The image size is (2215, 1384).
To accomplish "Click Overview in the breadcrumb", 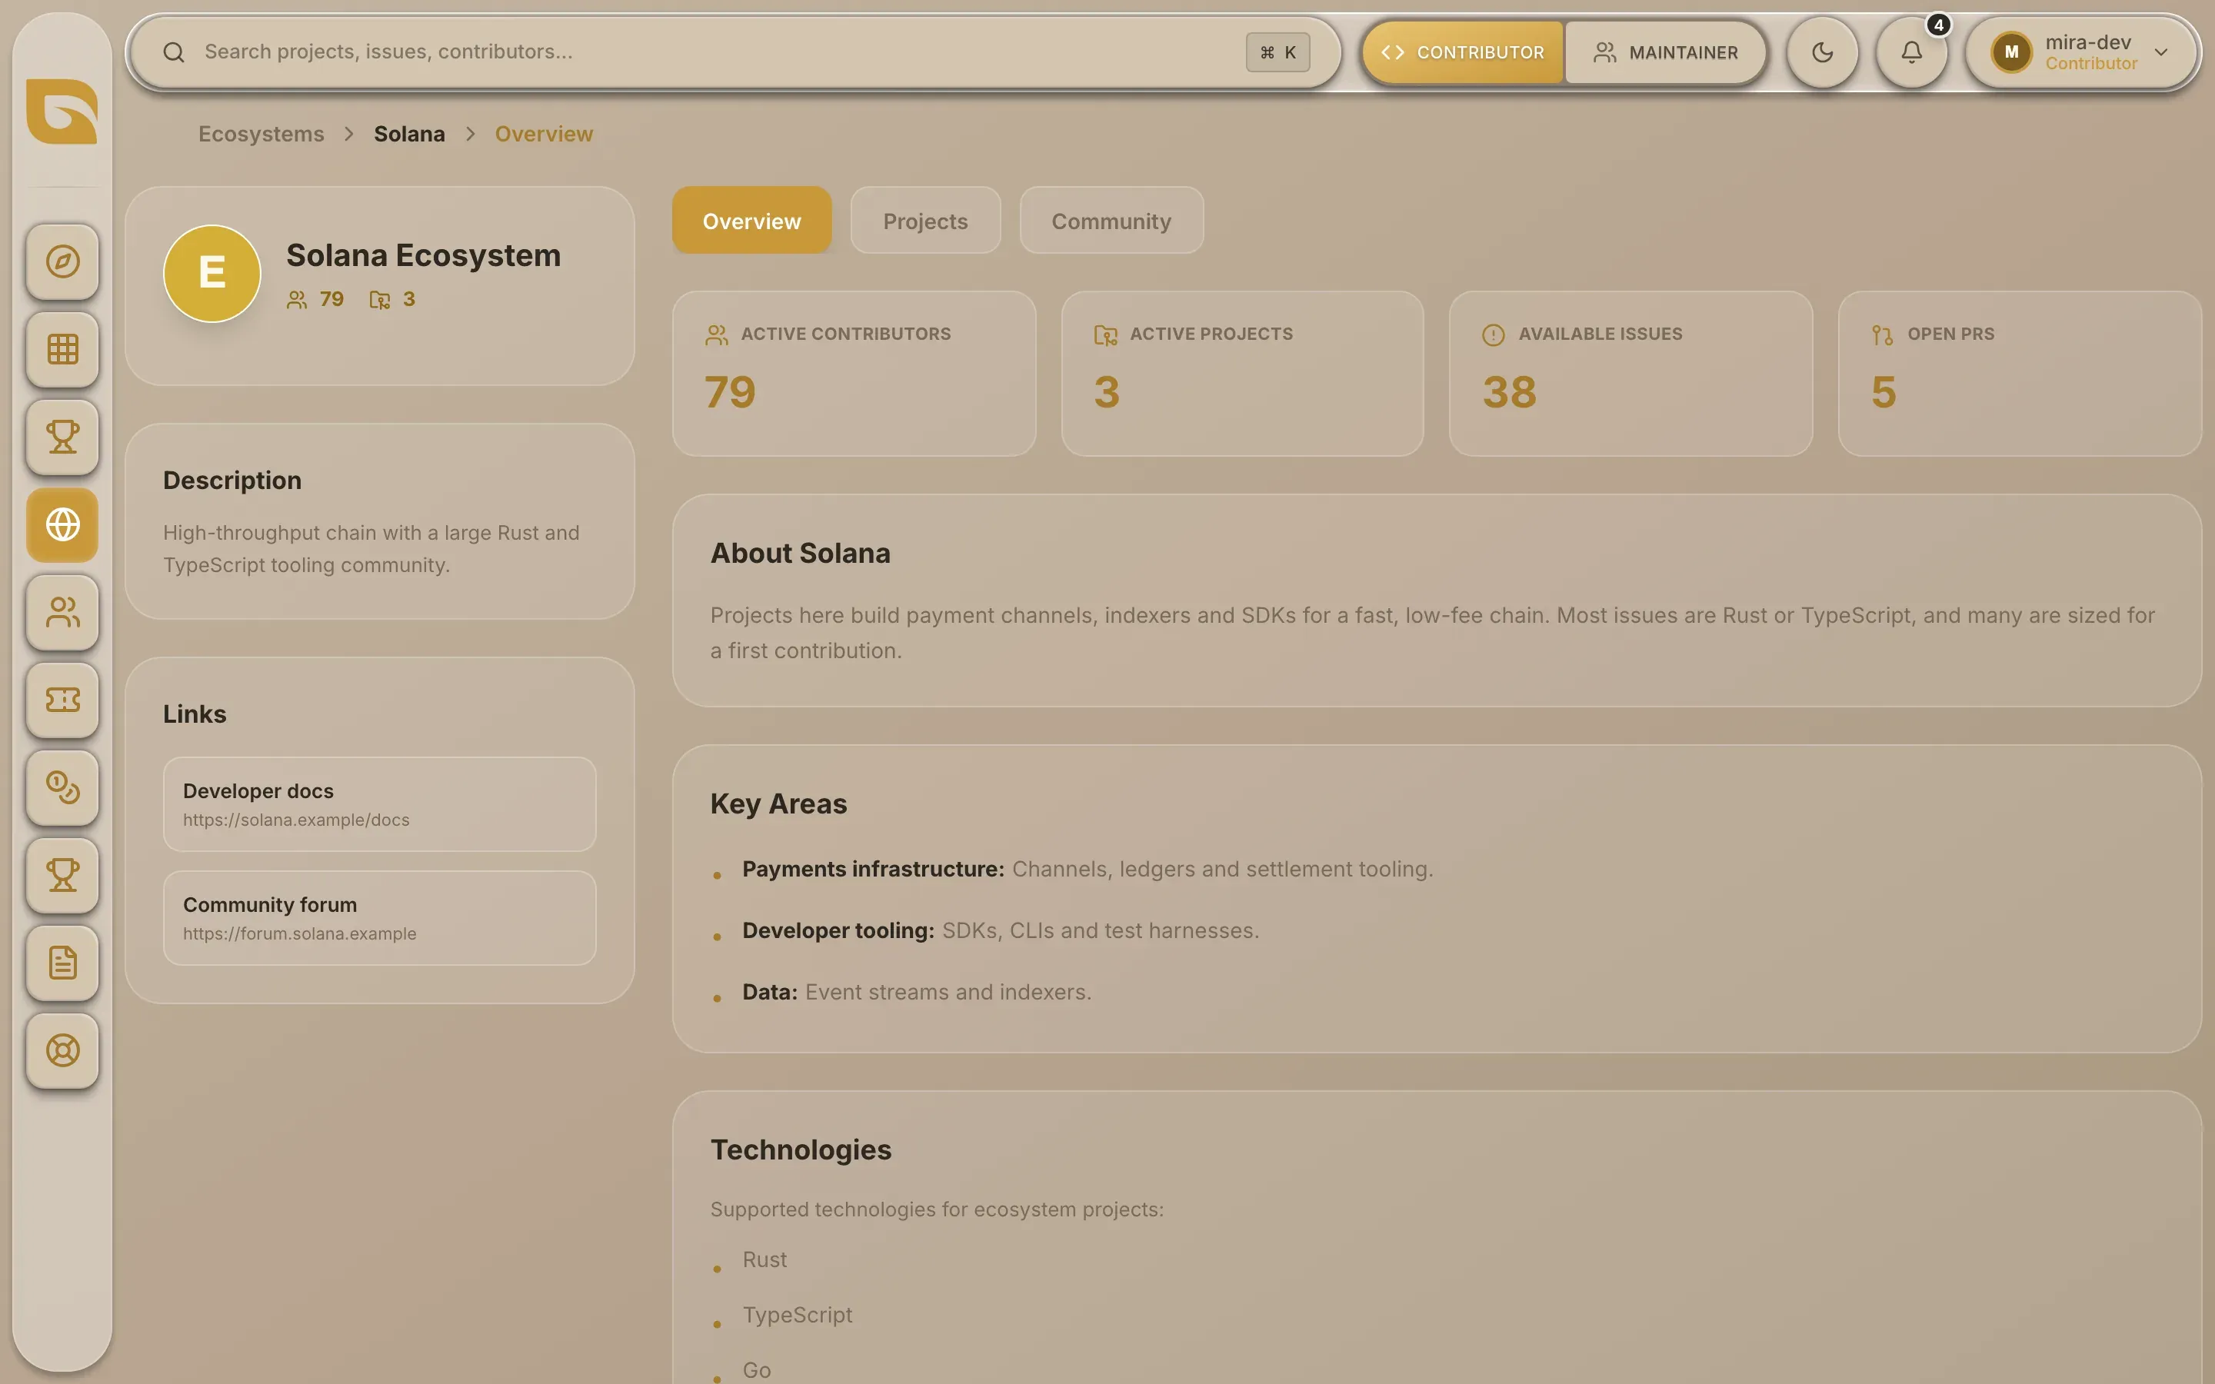I will (544, 134).
